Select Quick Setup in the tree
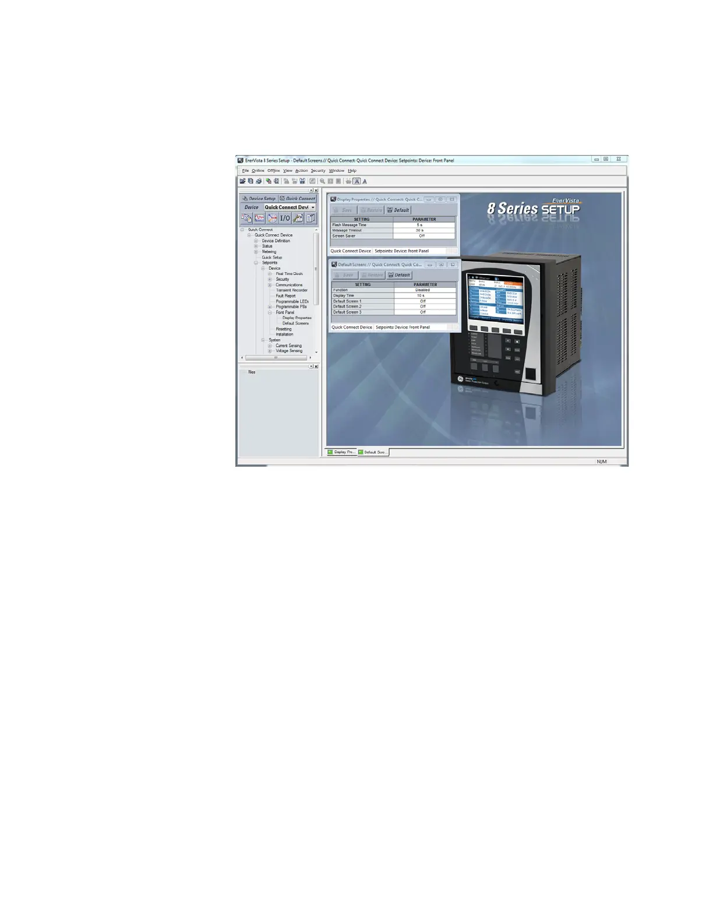Screen dimensions: 713x923 coord(271,258)
